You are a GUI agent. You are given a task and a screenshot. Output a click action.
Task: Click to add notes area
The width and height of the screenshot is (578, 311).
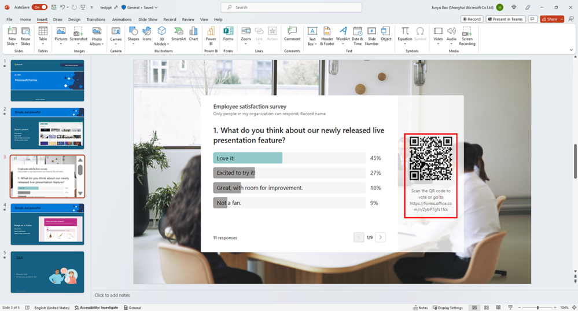tap(112, 295)
